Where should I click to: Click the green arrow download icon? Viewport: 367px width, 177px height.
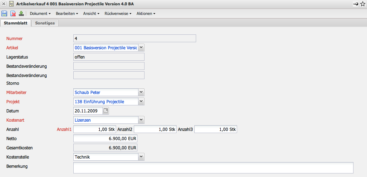tap(21, 13)
